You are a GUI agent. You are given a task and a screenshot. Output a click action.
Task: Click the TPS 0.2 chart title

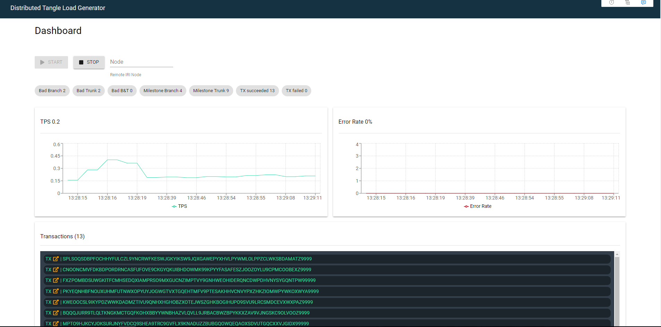coord(50,122)
